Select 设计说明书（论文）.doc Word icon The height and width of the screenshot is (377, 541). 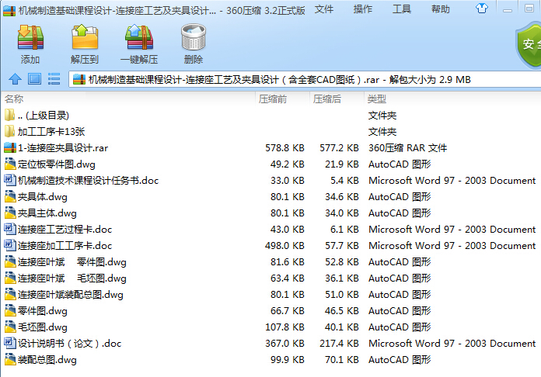coord(10,343)
